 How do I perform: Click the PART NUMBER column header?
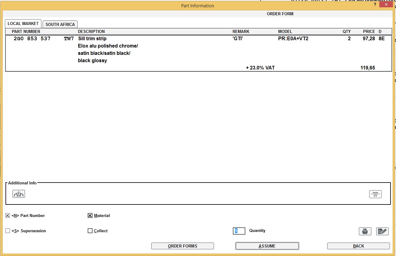26,31
